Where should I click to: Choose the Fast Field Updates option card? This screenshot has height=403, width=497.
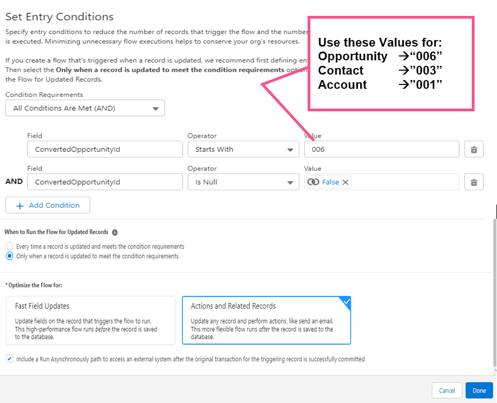(91, 321)
